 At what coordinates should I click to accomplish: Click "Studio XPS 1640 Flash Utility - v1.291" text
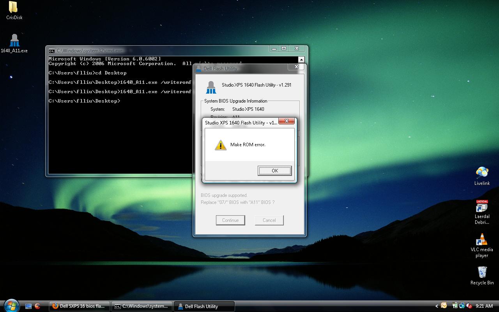(257, 85)
